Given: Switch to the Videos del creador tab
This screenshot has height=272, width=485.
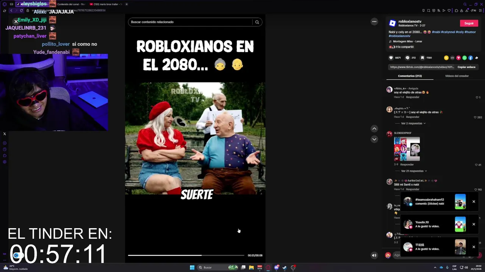Looking at the screenshot, I should click(x=457, y=76).
